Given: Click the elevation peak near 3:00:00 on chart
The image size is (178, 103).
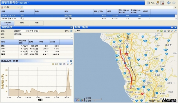Looking at the screenshot, I should click(x=68, y=69).
